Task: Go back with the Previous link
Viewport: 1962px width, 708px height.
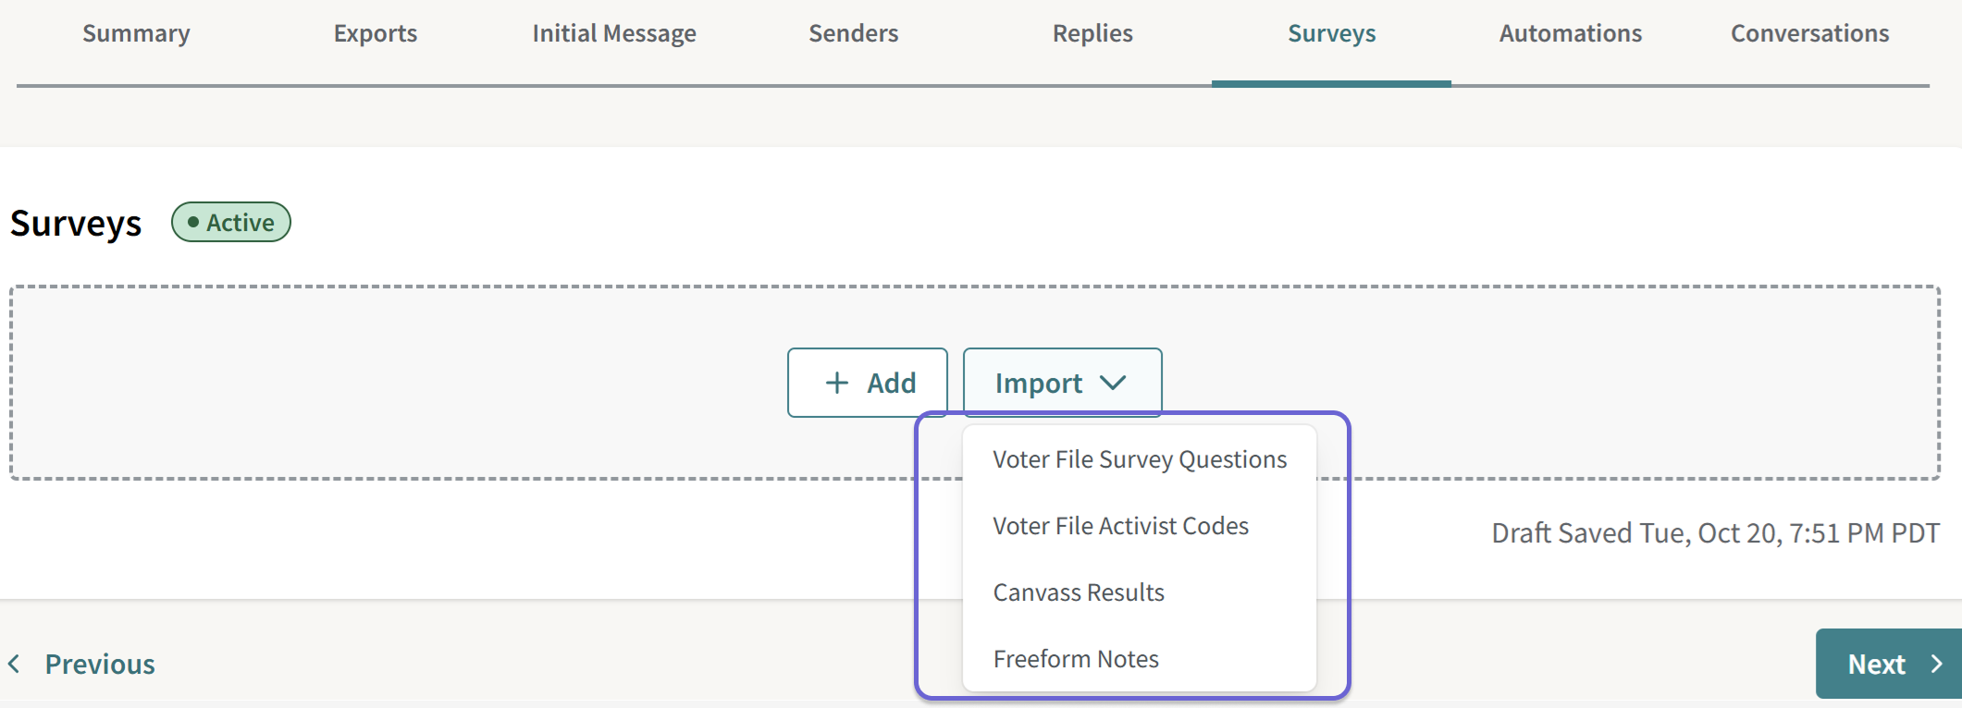Action: (81, 664)
